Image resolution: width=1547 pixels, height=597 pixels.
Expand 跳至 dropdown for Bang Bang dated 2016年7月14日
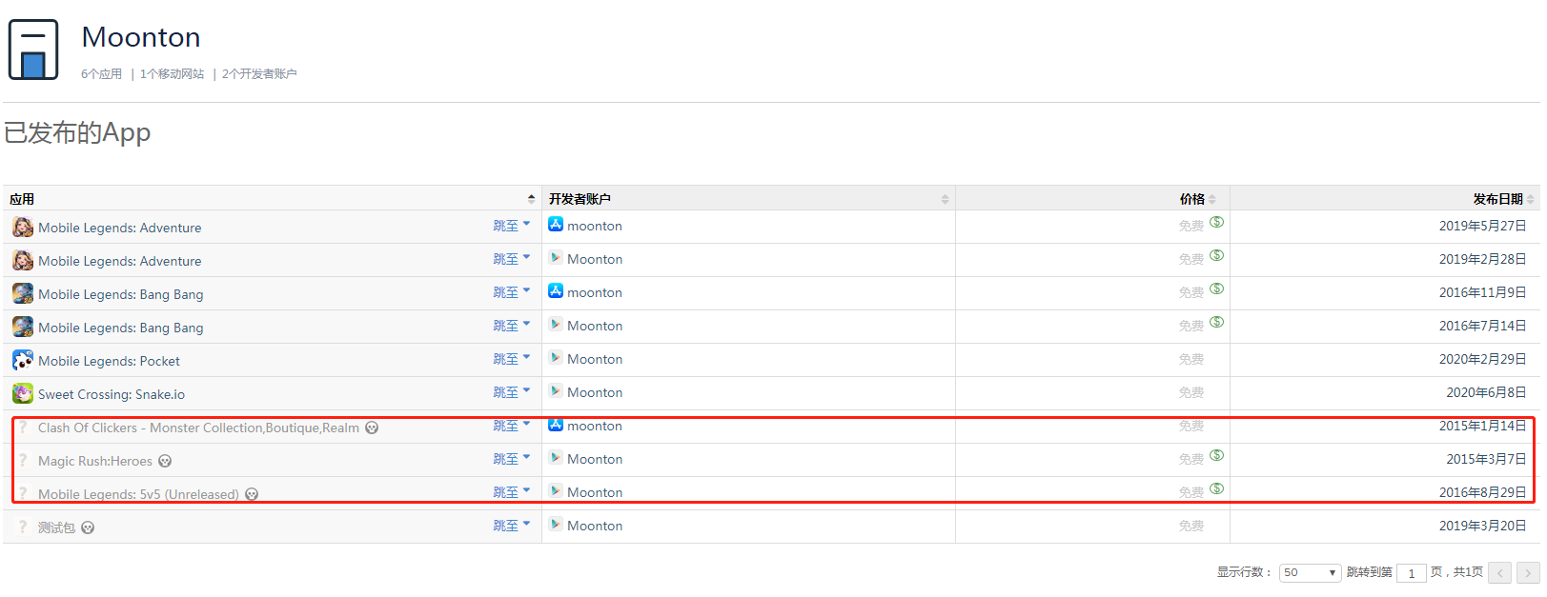512,327
